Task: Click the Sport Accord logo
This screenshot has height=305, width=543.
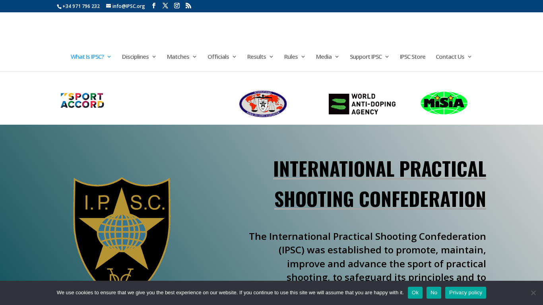Action: 82,100
